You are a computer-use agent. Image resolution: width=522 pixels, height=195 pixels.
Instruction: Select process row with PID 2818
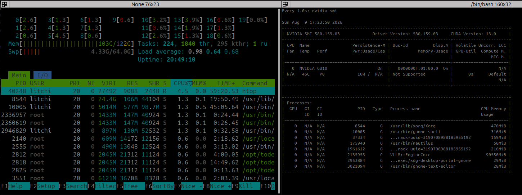coord(138,162)
